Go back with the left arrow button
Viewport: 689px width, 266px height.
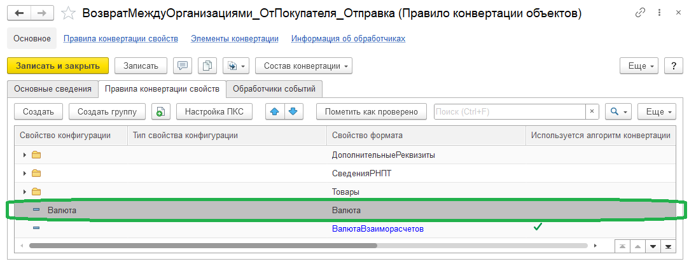[19, 13]
